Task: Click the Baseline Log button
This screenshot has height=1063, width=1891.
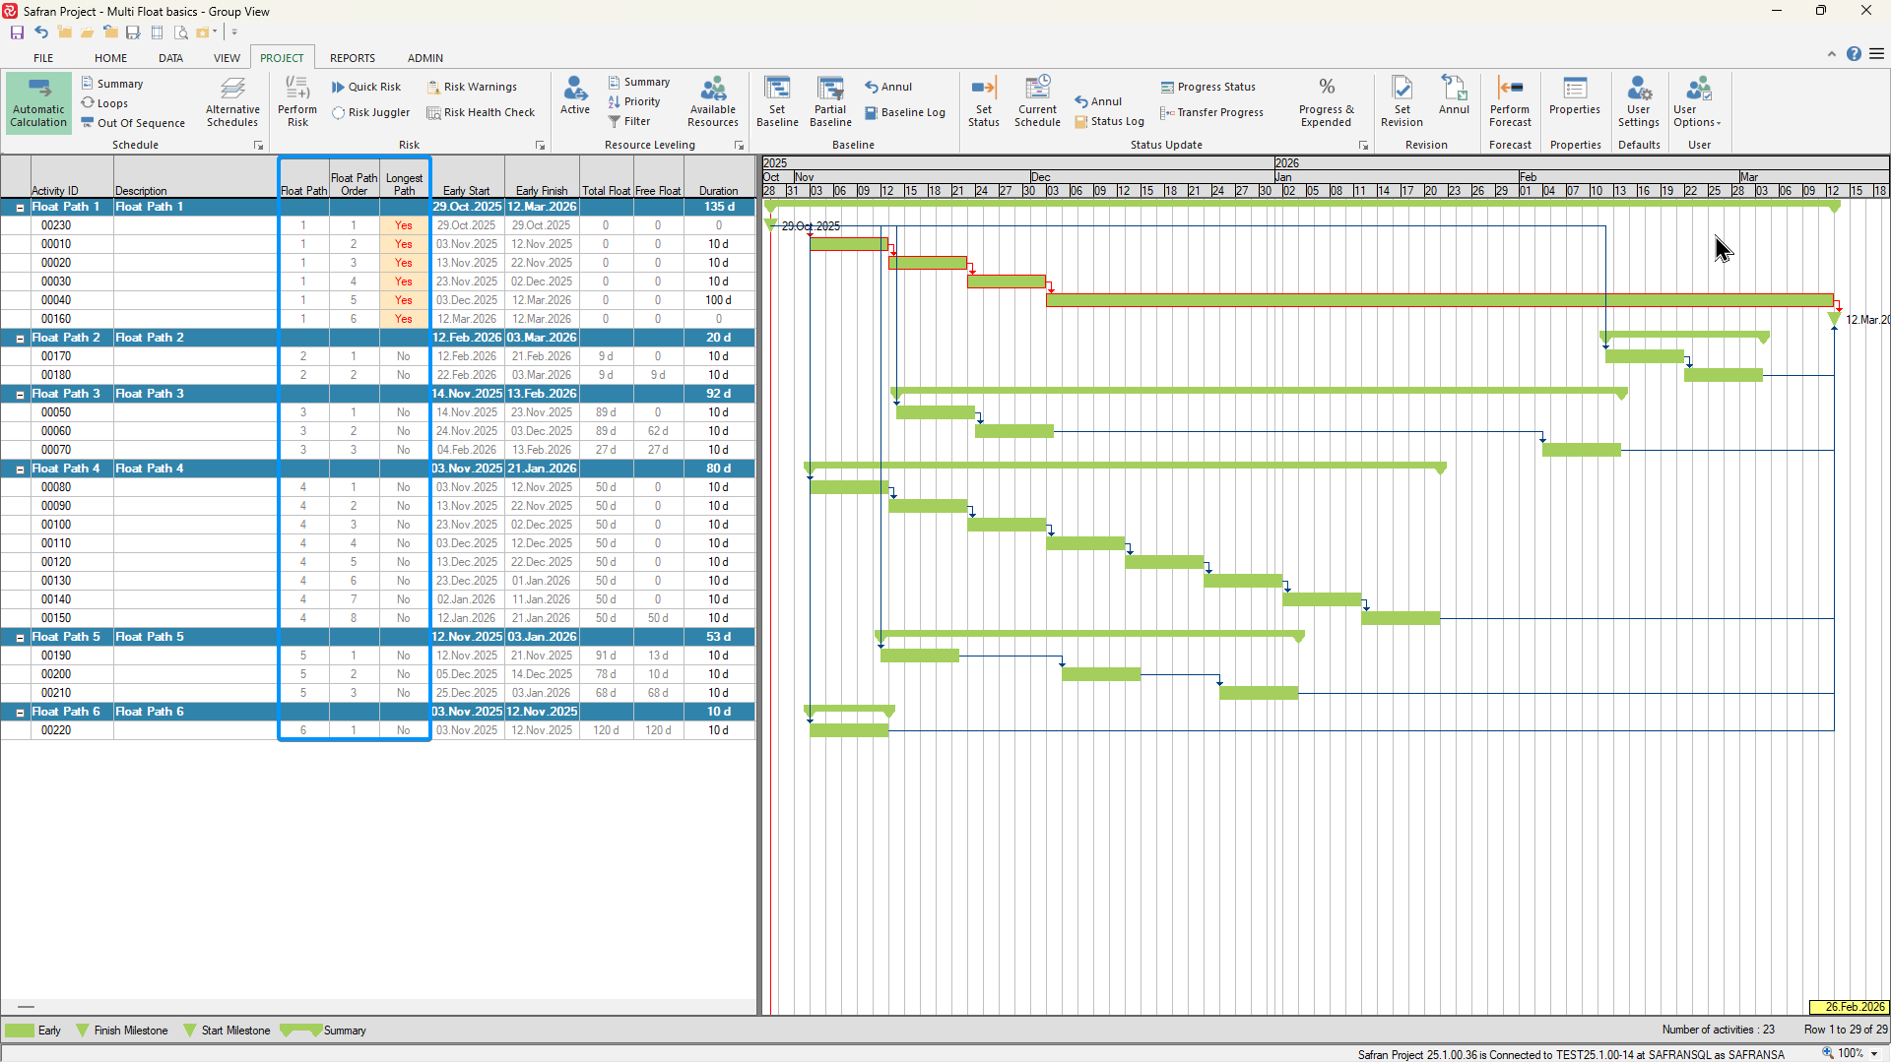Action: point(904,113)
